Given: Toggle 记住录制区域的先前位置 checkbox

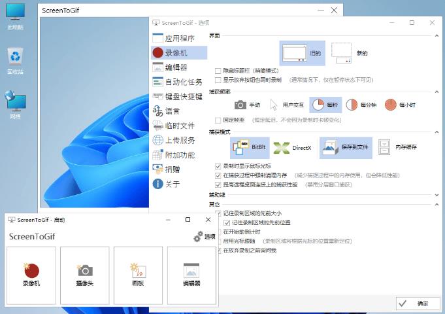Looking at the screenshot, I should tap(227, 222).
